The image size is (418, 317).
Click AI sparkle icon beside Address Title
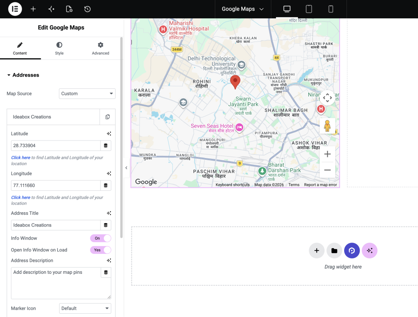coord(109,213)
